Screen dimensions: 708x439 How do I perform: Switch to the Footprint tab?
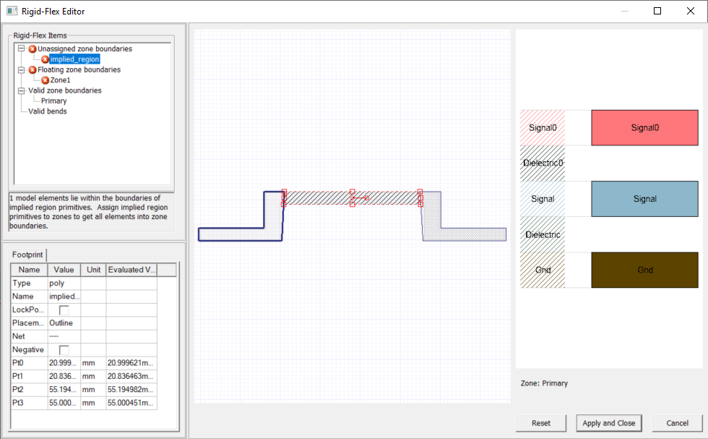click(27, 255)
